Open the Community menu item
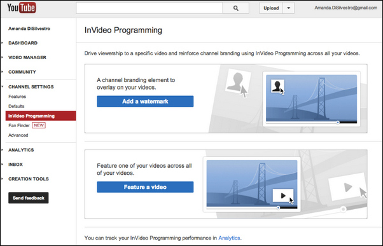 [x=22, y=72]
